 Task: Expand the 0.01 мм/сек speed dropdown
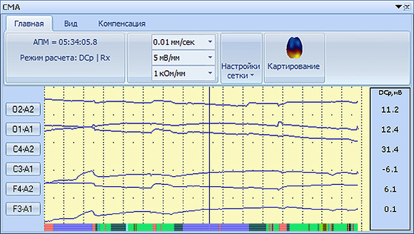210,42
